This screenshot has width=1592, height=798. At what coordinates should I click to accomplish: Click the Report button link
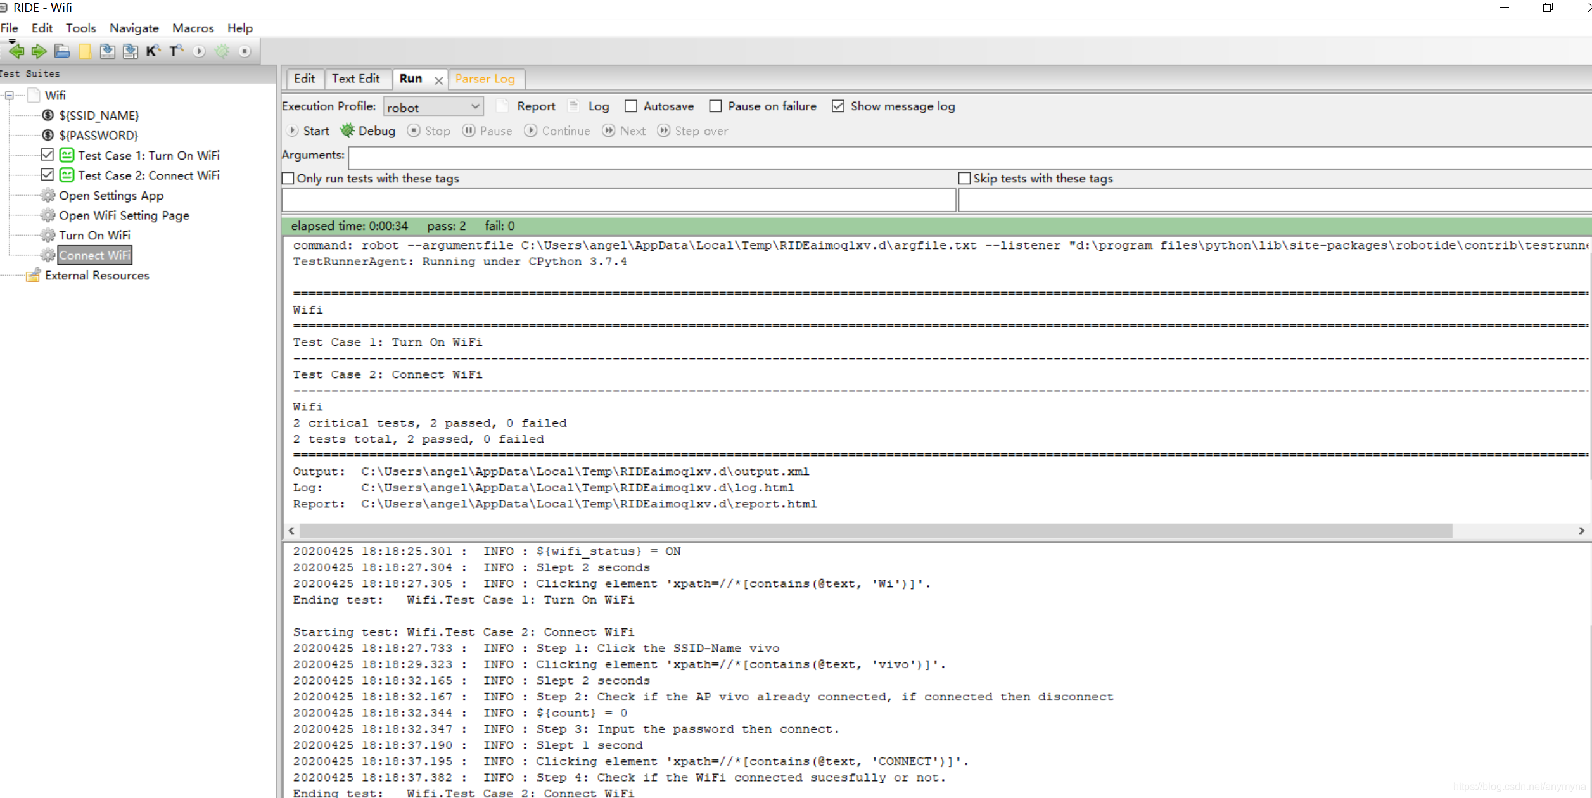point(537,106)
